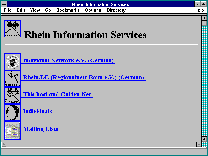Screen dimensions: 208x156
Task: Open the Edit menu
Action: (x=21, y=10)
